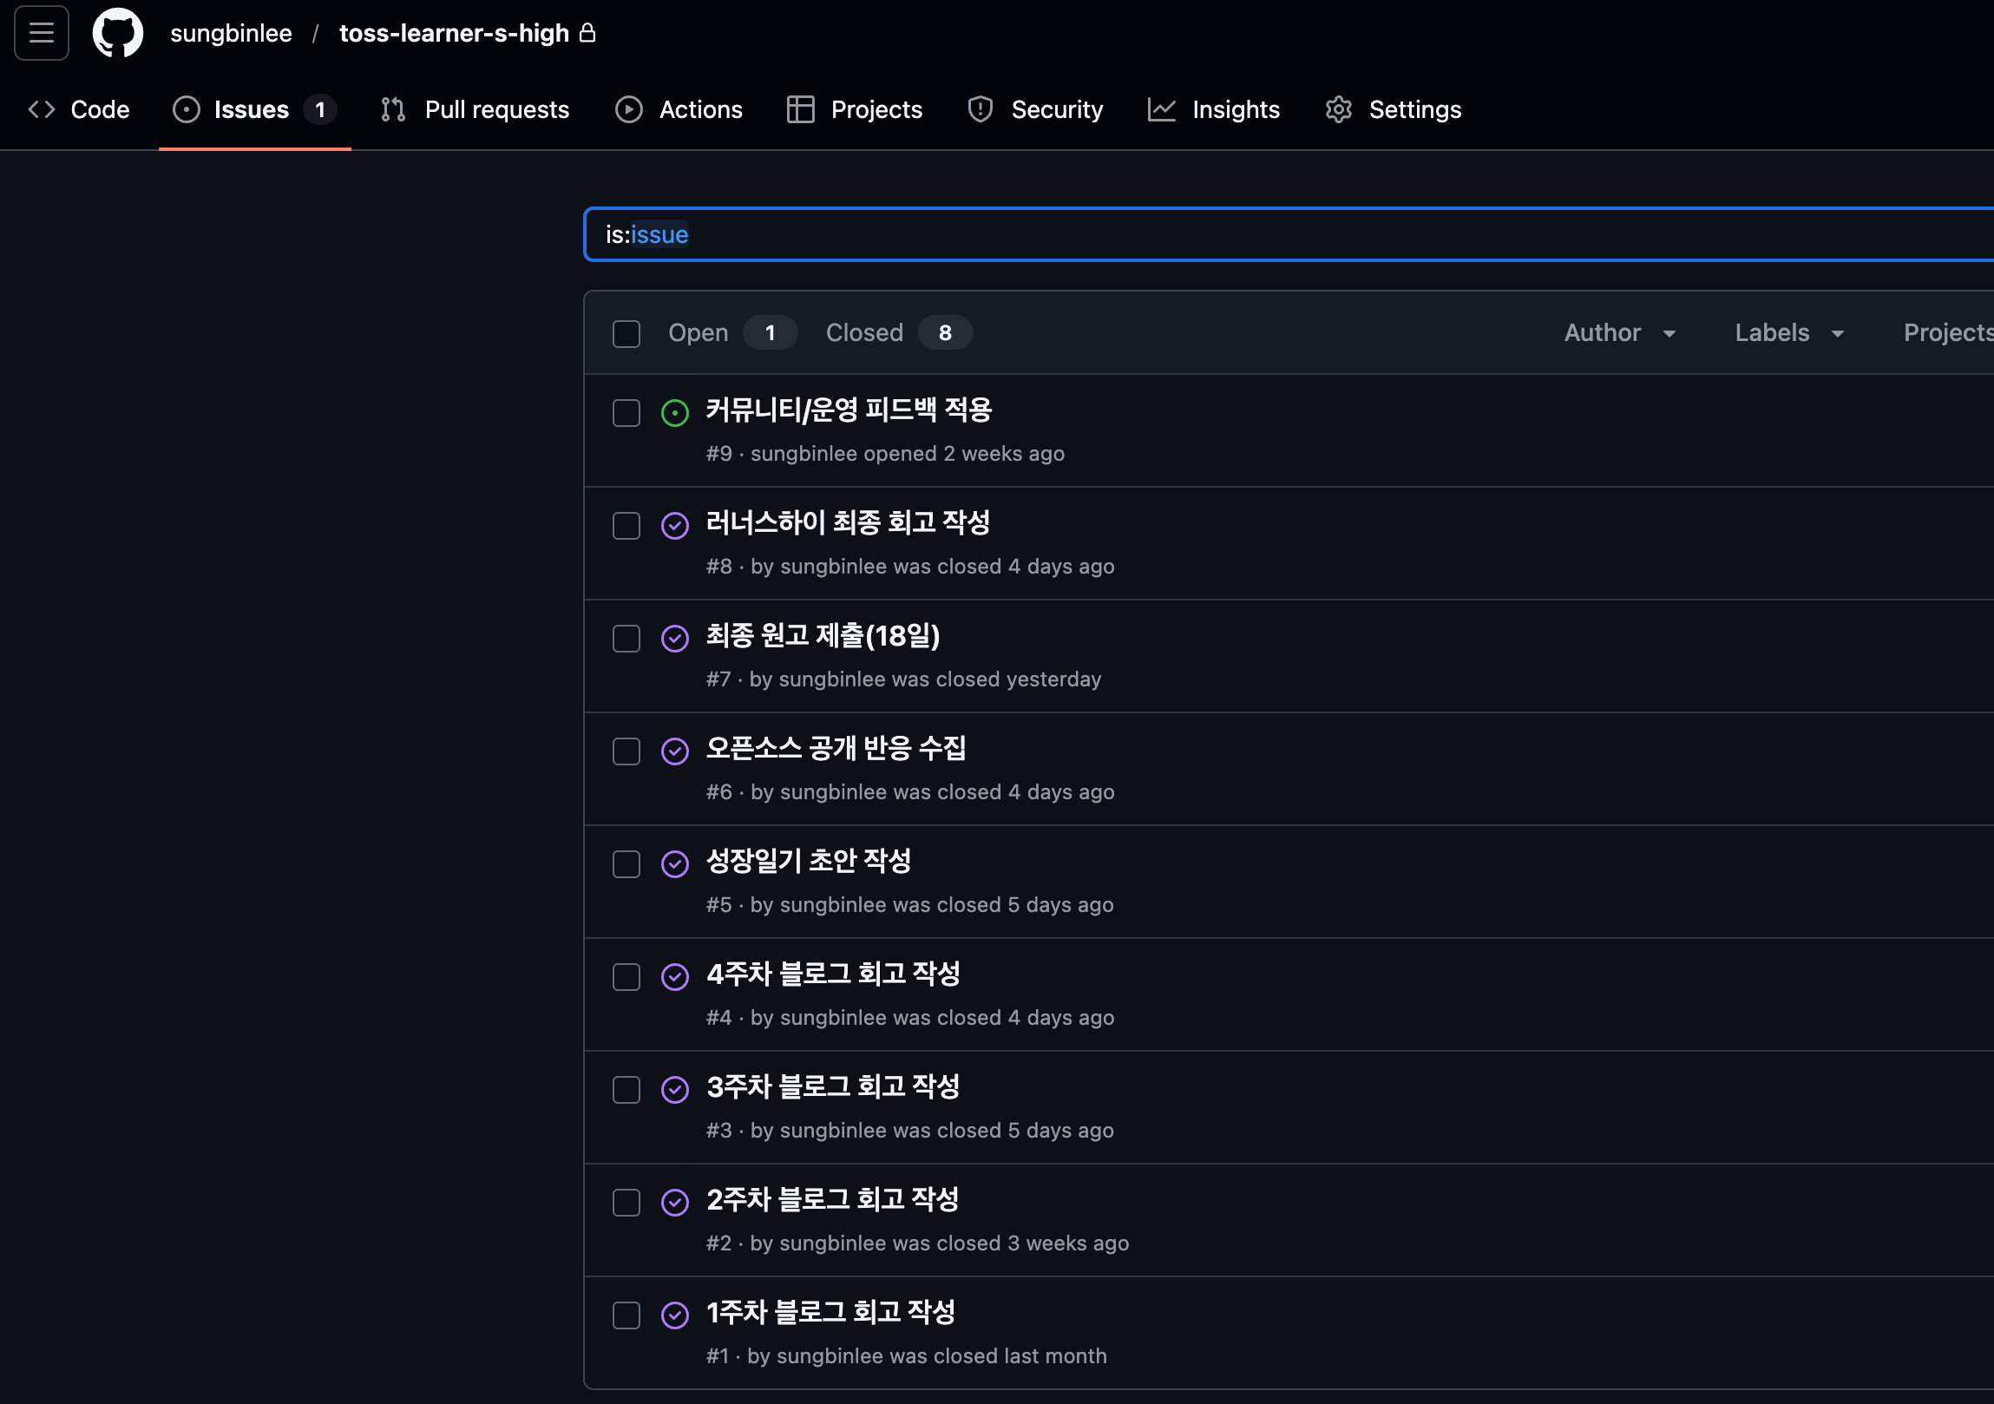Image resolution: width=1994 pixels, height=1404 pixels.
Task: Go to sungbinlee profile link
Action: [x=231, y=33]
